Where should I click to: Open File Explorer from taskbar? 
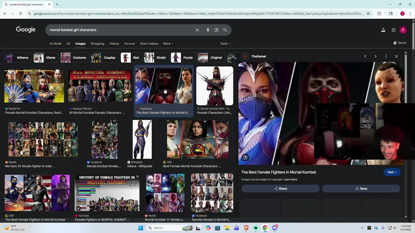(x=227, y=228)
